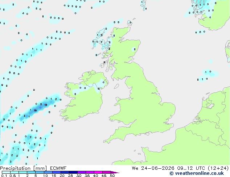Screen dimensions: 230x177
Task: Click the "20" legend scale label
Action: (x=62, y=176)
